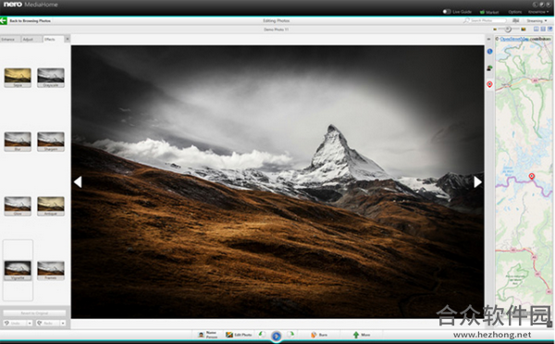Open the Streaming dropdown
The image size is (555, 344).
click(x=536, y=21)
